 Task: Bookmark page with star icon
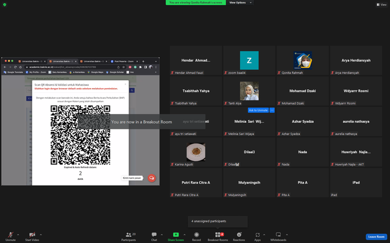123,67
